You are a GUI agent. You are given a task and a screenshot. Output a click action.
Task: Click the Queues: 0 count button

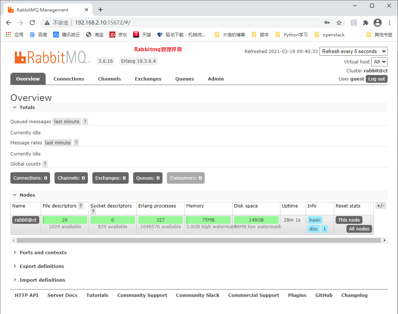(148, 178)
